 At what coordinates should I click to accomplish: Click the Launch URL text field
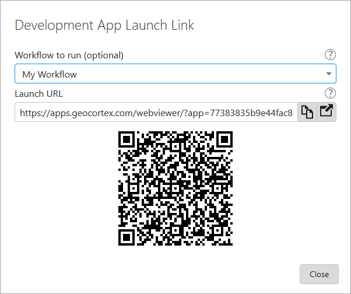coord(156,112)
